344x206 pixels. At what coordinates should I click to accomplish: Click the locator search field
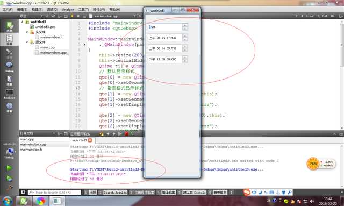(54, 193)
